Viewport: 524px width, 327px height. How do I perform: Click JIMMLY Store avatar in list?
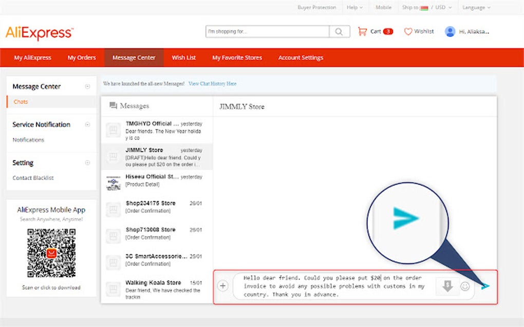click(114, 157)
